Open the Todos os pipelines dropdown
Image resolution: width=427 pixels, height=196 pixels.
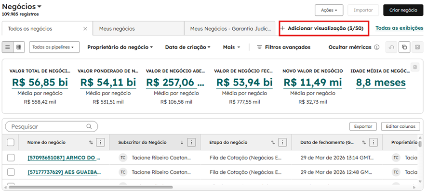point(54,47)
